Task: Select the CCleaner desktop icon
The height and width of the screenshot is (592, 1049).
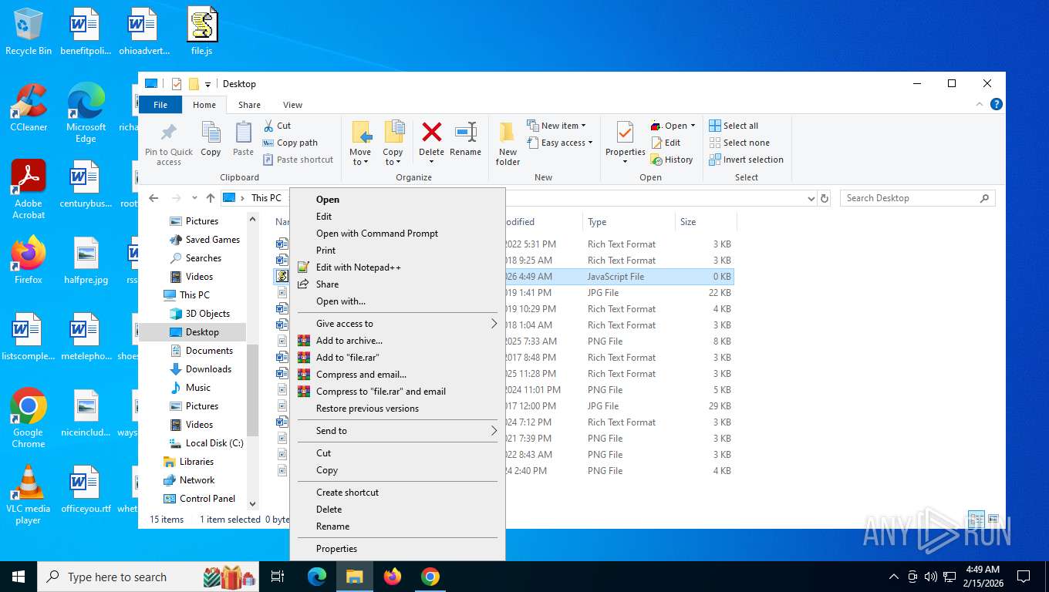Action: click(x=29, y=108)
